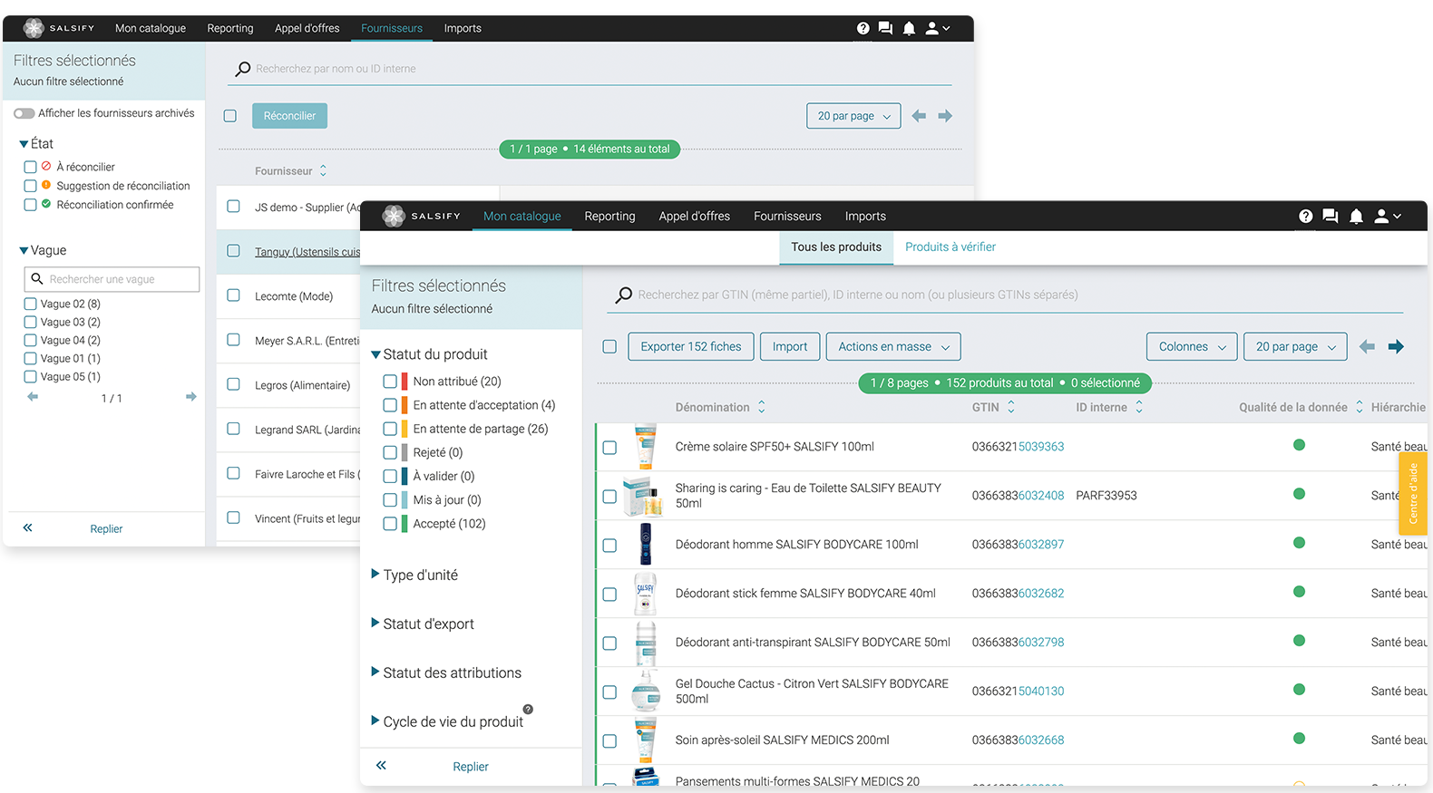The width and height of the screenshot is (1433, 793).
Task: Check the Non attribué (20) filter
Action: pyautogui.click(x=390, y=382)
